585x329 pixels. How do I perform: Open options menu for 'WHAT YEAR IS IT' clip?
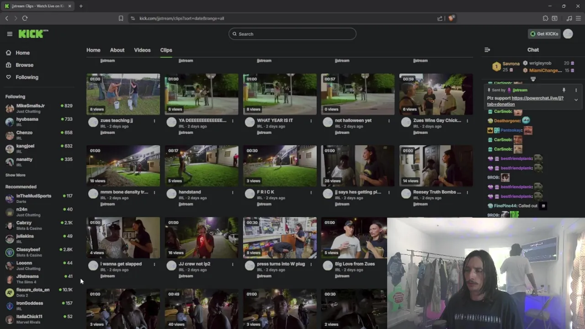(311, 121)
